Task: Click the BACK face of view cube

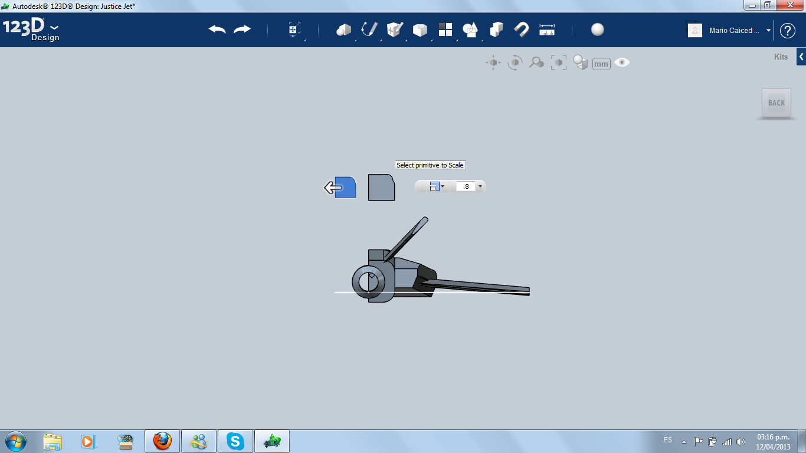Action: [776, 103]
